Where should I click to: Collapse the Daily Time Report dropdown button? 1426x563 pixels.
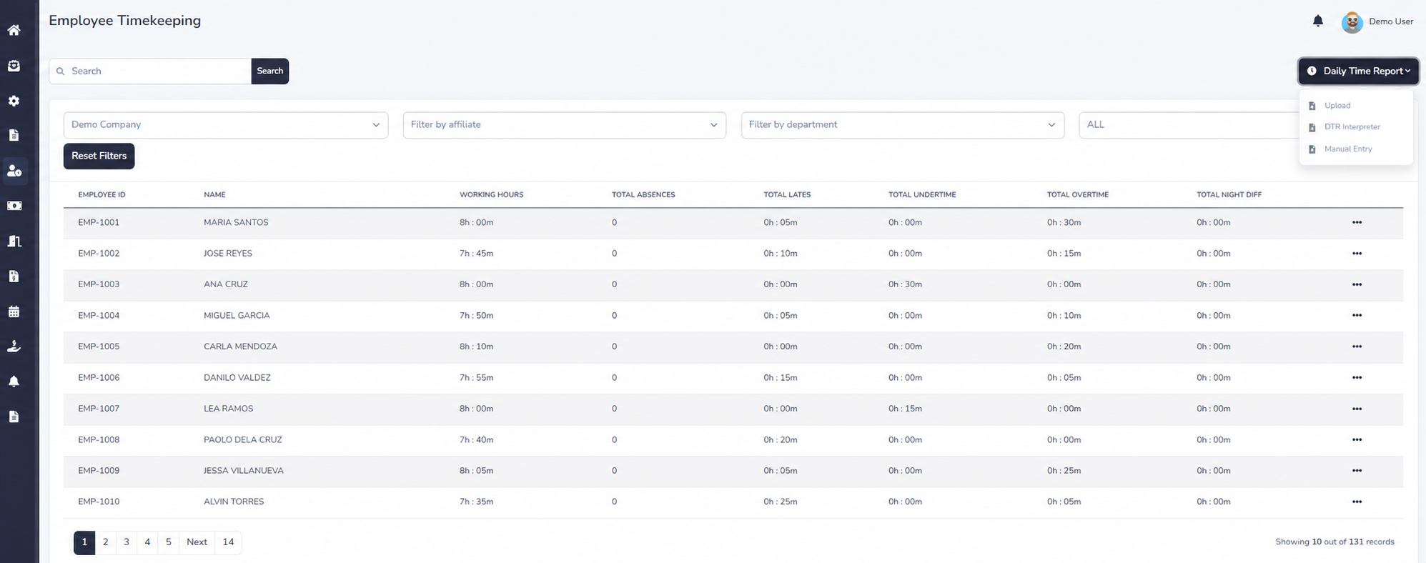click(x=1359, y=71)
